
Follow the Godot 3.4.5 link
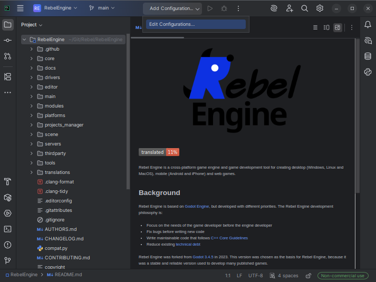point(203,257)
